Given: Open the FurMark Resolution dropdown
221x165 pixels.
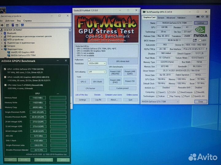Looking at the screenshot, I should tap(97, 64).
